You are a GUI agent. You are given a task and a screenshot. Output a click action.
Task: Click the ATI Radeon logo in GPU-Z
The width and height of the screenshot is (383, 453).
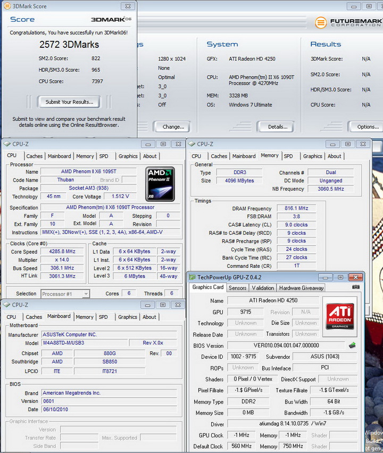pos(340,316)
